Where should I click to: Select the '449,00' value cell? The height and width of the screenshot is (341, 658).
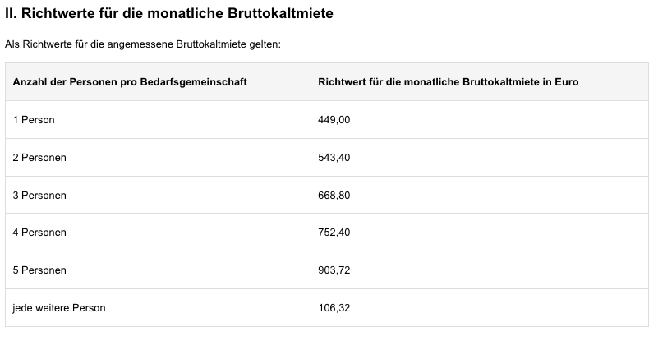coord(334,120)
